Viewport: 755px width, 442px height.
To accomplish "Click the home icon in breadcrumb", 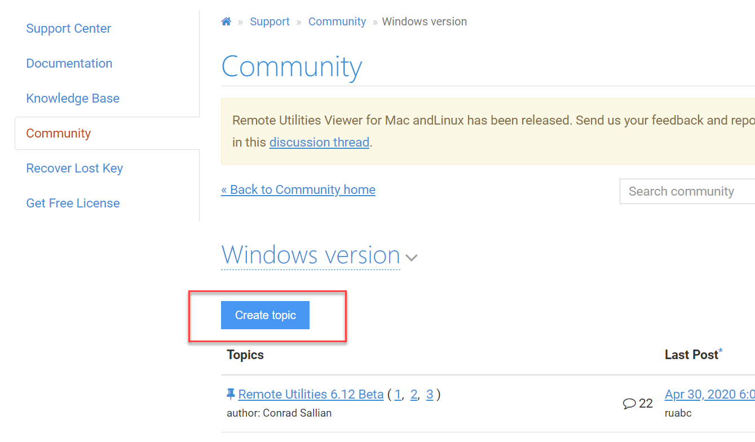I will click(226, 21).
